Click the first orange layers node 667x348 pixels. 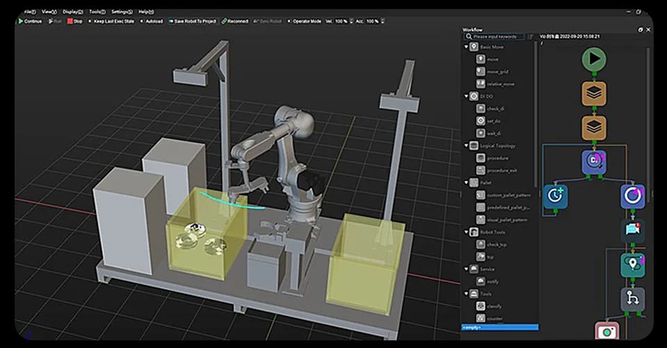pyautogui.click(x=594, y=93)
